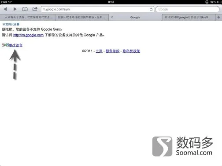The height and width of the screenshot is (166, 222).
Task: Tap the 0:53 clock in status bar
Action: [111, 2]
